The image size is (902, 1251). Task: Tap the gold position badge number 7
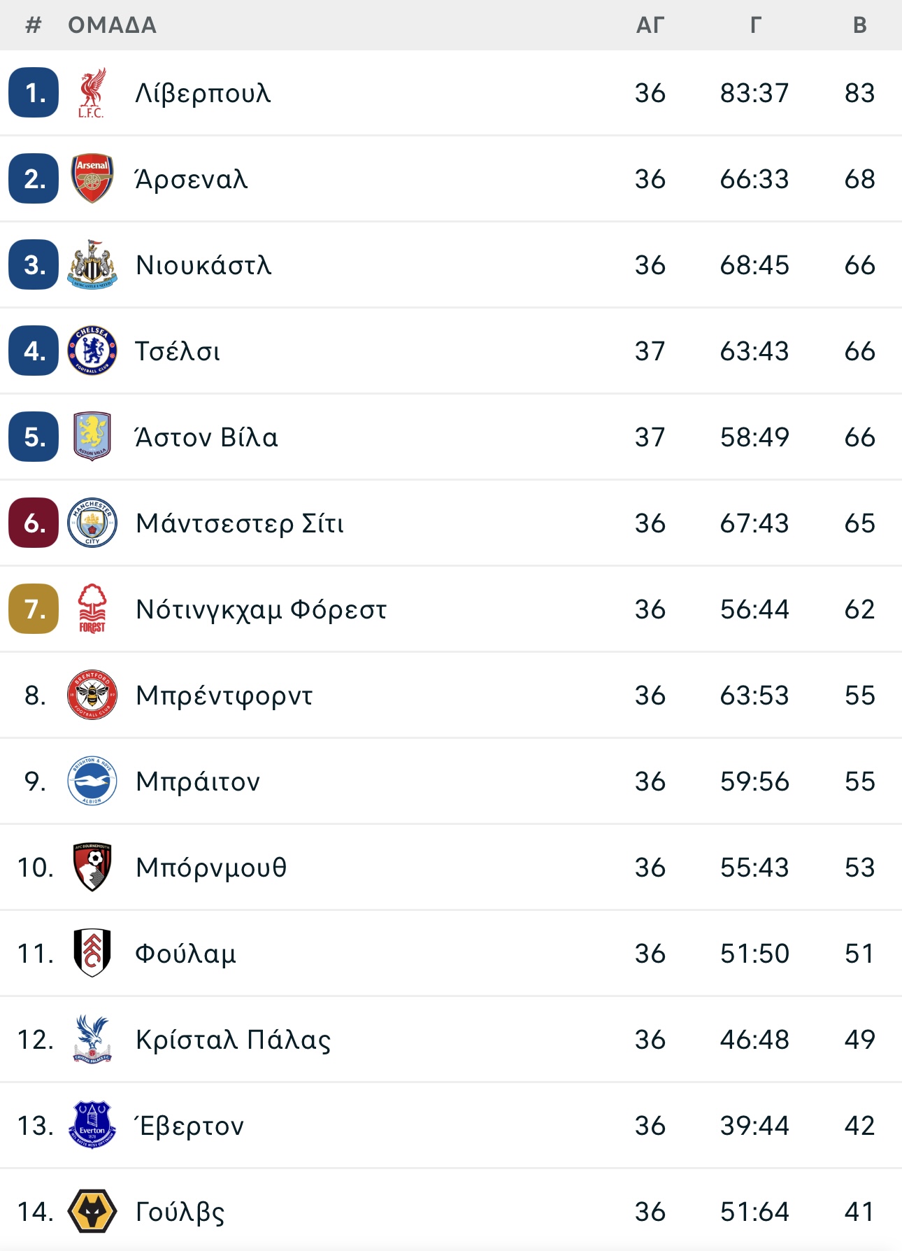(x=34, y=609)
